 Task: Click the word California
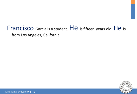51,35
